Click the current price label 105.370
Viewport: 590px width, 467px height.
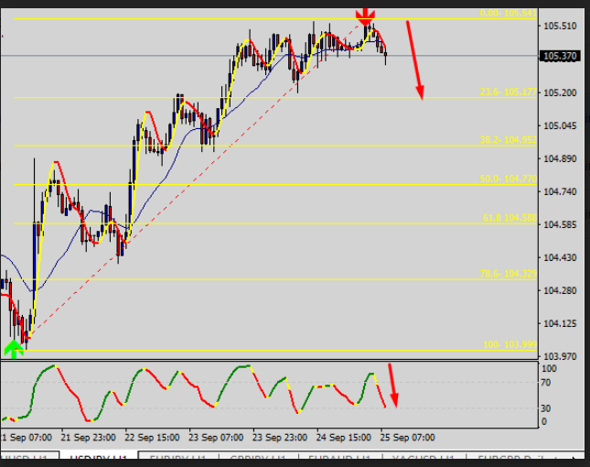(559, 56)
